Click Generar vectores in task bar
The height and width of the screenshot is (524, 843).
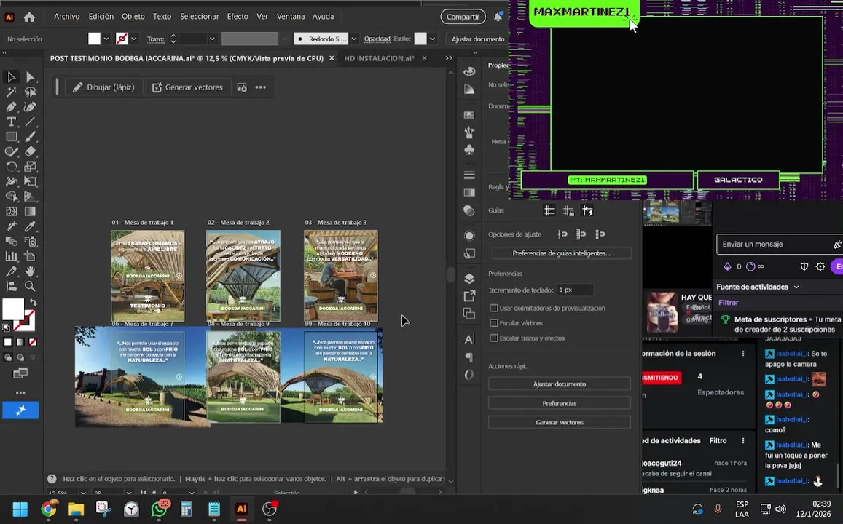tap(188, 87)
